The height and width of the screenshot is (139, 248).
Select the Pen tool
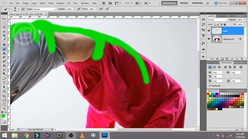(x=4, y=79)
